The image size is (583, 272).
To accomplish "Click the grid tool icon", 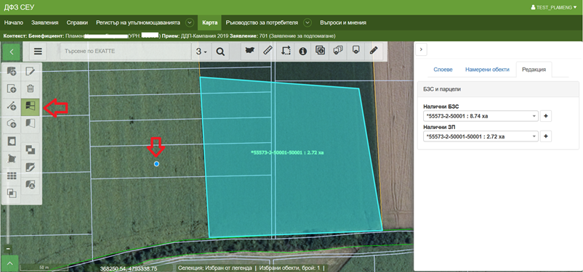I will click(x=12, y=176).
